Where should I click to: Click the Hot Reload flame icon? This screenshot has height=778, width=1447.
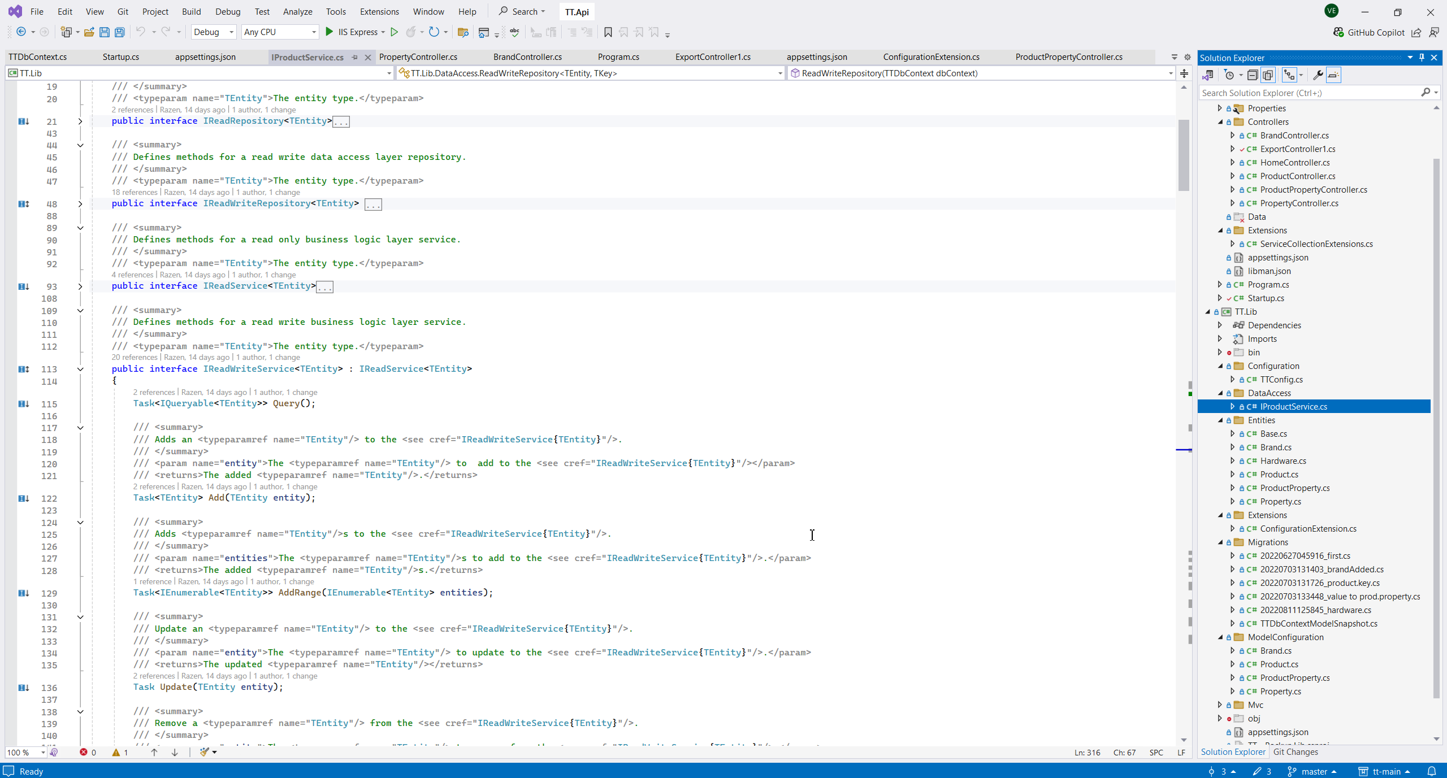(x=411, y=32)
